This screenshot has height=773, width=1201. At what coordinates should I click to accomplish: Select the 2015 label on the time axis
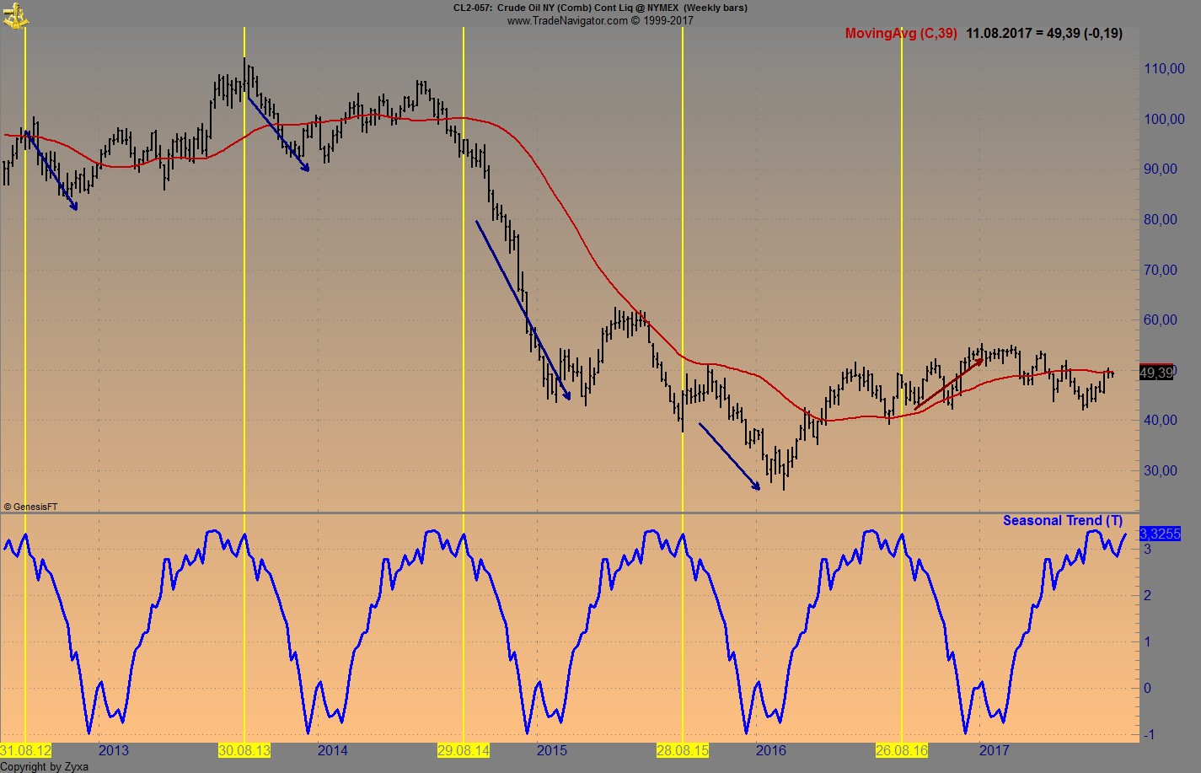pos(552,749)
